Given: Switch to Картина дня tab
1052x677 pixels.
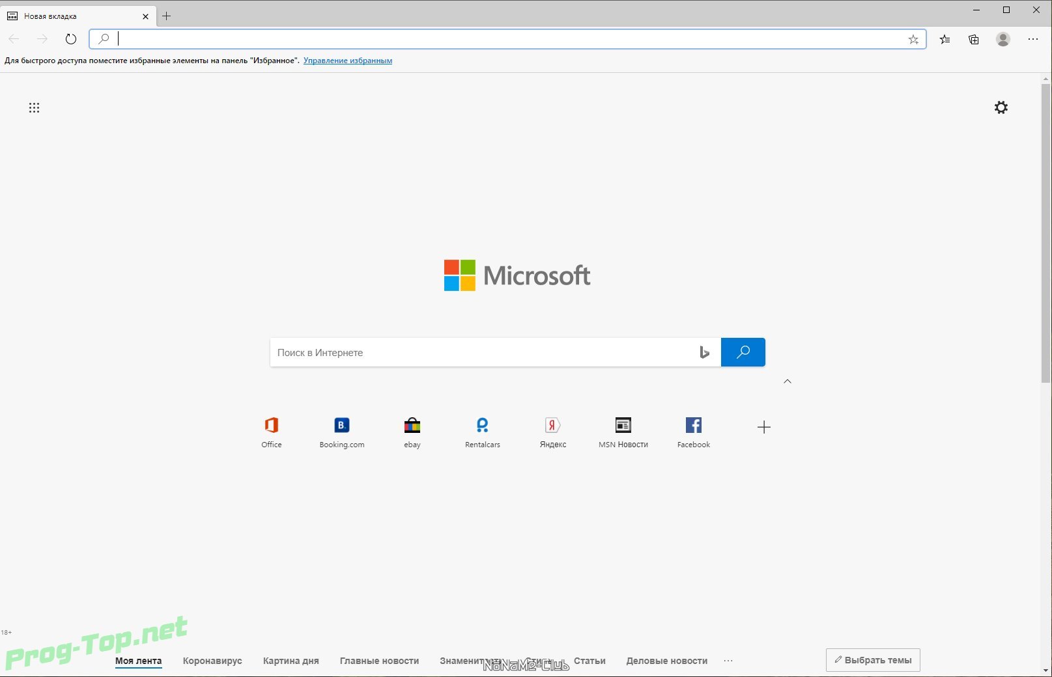Looking at the screenshot, I should pos(291,661).
